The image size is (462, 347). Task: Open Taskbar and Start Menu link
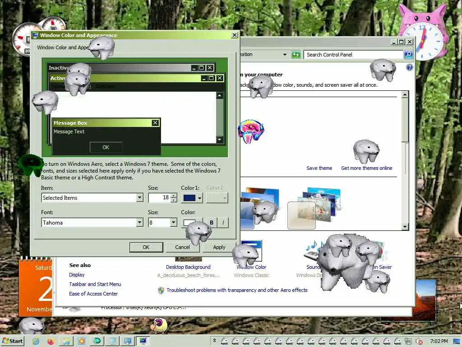95,284
